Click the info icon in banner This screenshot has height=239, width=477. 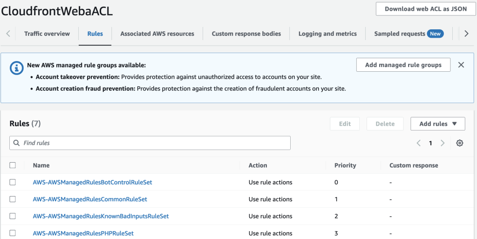pyautogui.click(x=17, y=68)
